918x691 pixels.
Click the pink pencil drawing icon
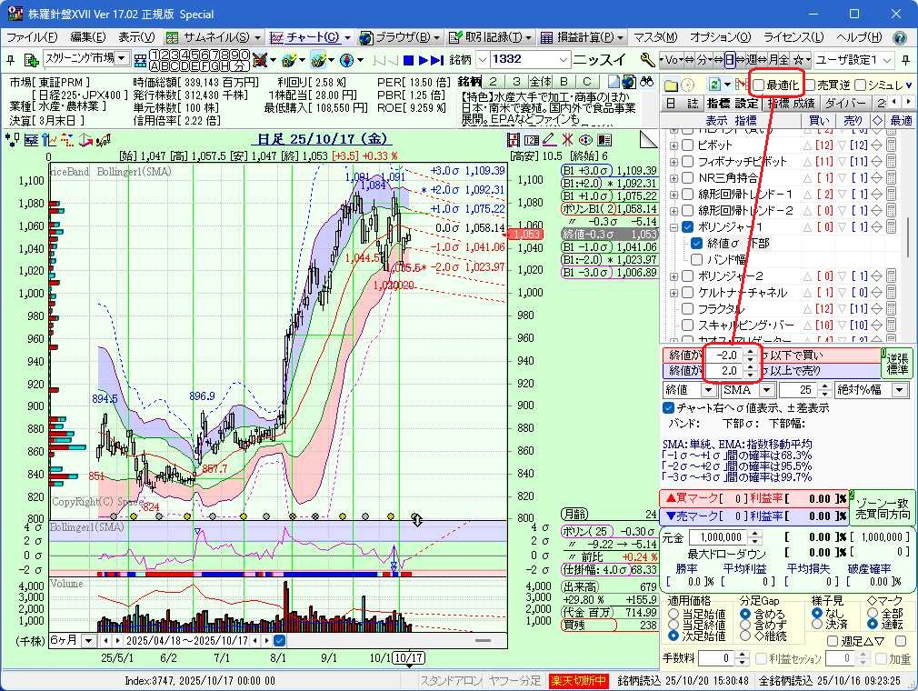click(x=548, y=140)
